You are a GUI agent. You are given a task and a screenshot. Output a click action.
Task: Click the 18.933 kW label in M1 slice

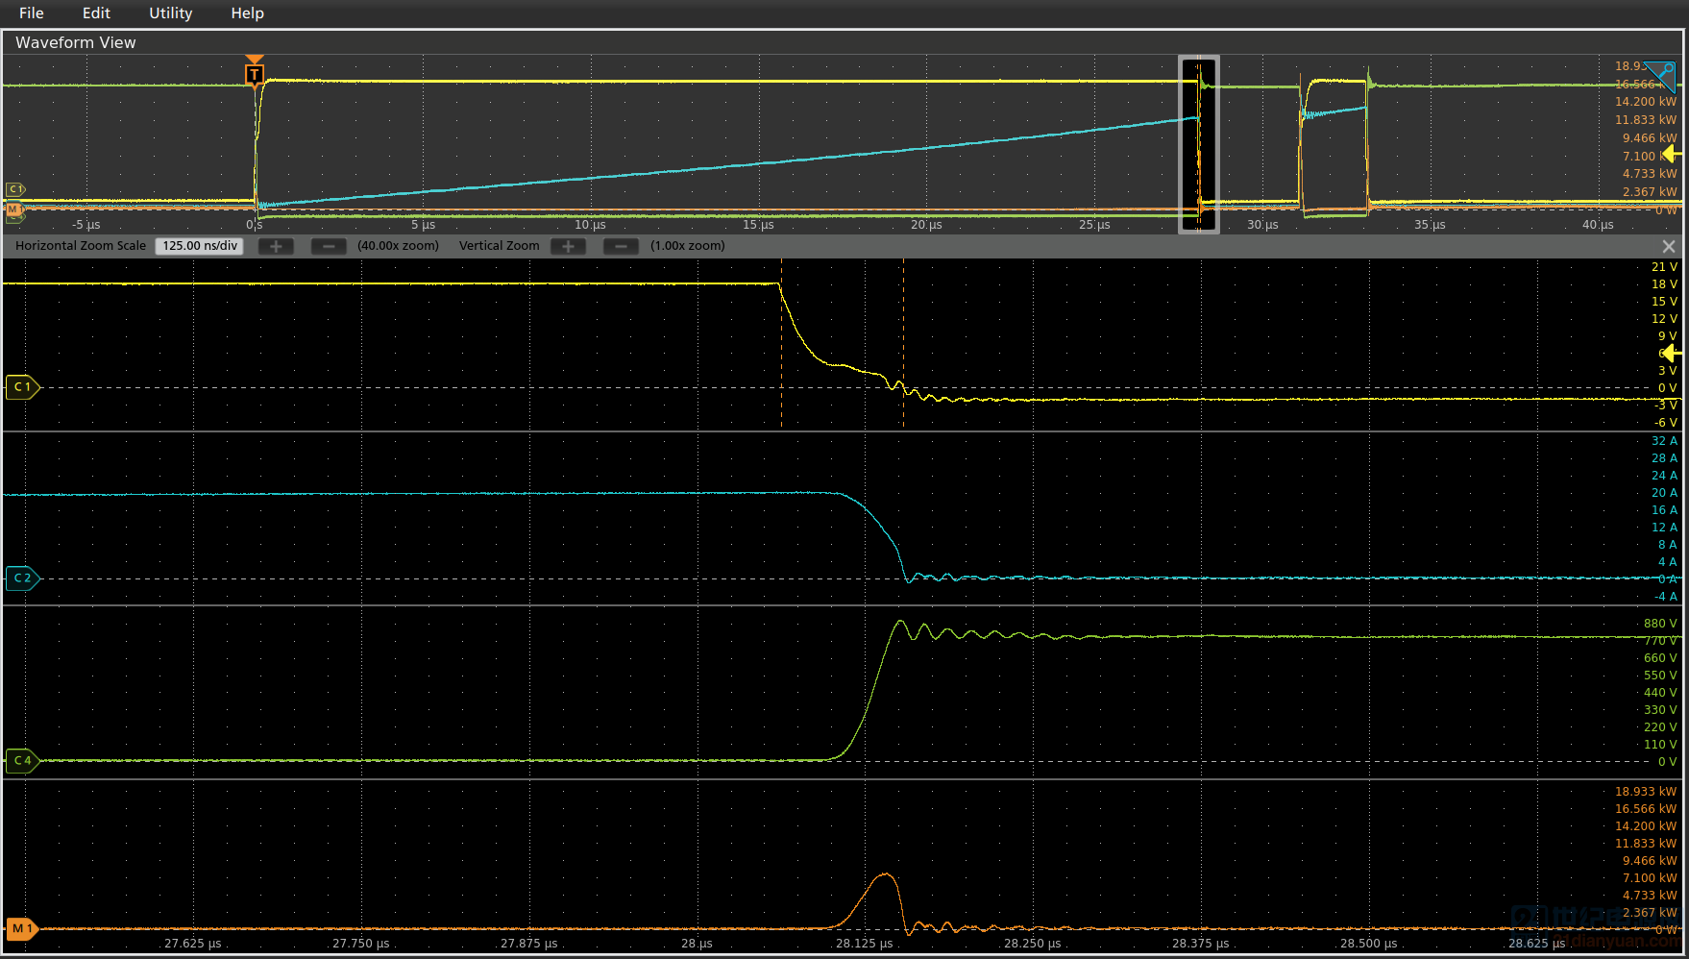[x=1646, y=792]
